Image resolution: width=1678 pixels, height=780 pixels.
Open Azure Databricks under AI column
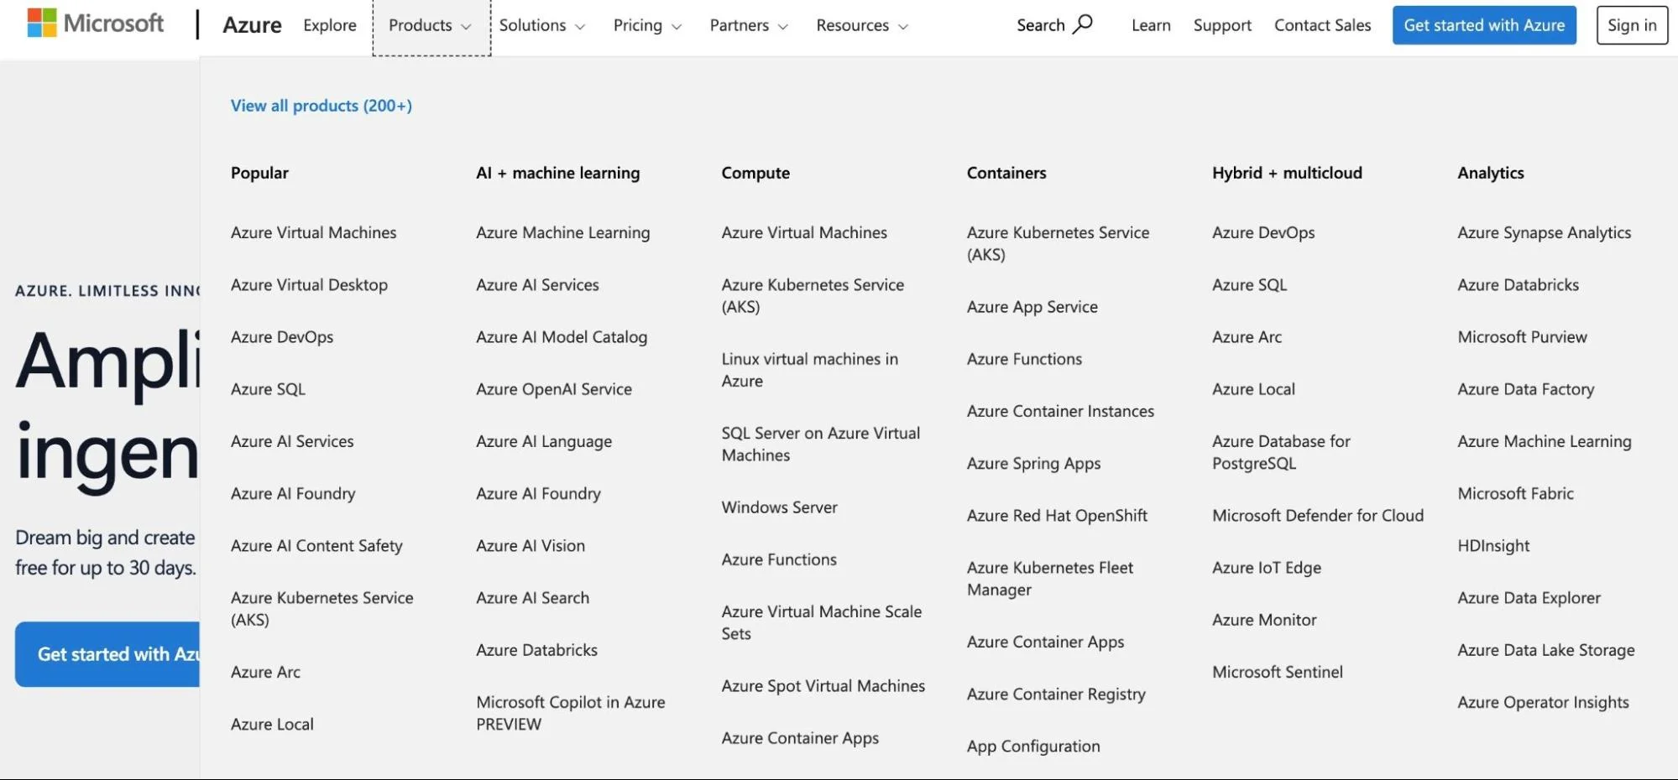click(537, 650)
